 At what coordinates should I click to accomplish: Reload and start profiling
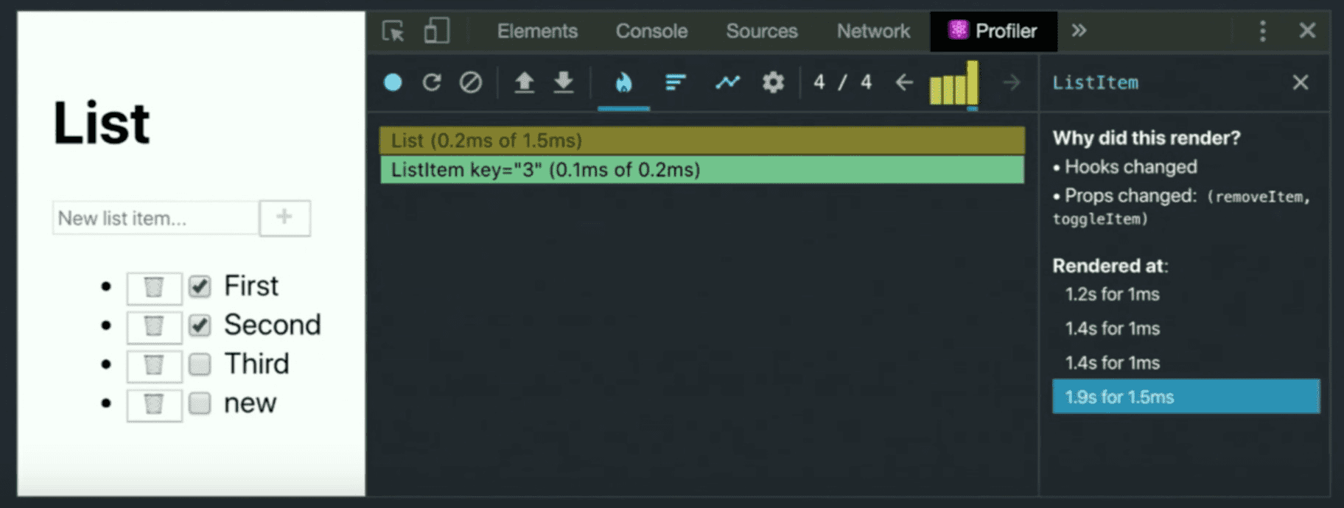[432, 82]
